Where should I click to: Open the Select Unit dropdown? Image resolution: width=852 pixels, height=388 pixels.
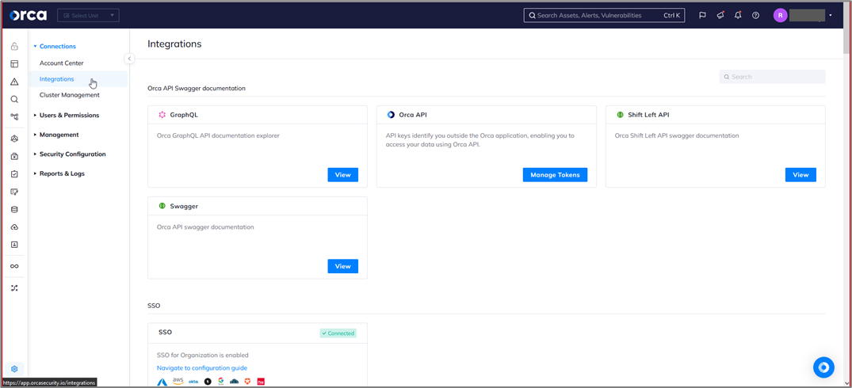[88, 15]
